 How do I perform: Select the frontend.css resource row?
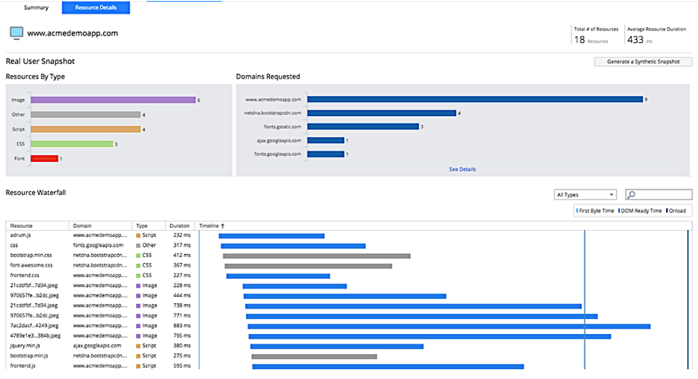coord(349,275)
